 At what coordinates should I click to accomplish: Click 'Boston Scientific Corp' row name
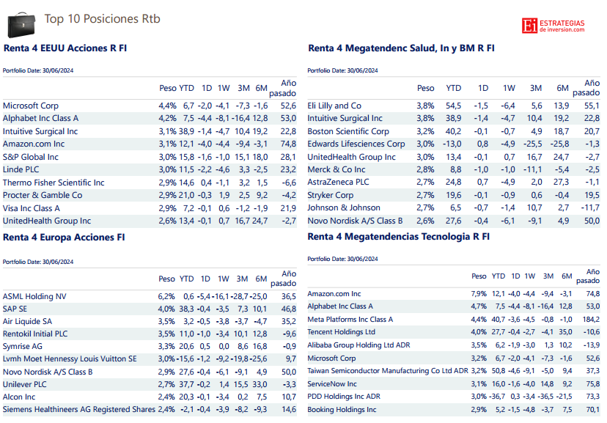click(x=348, y=131)
